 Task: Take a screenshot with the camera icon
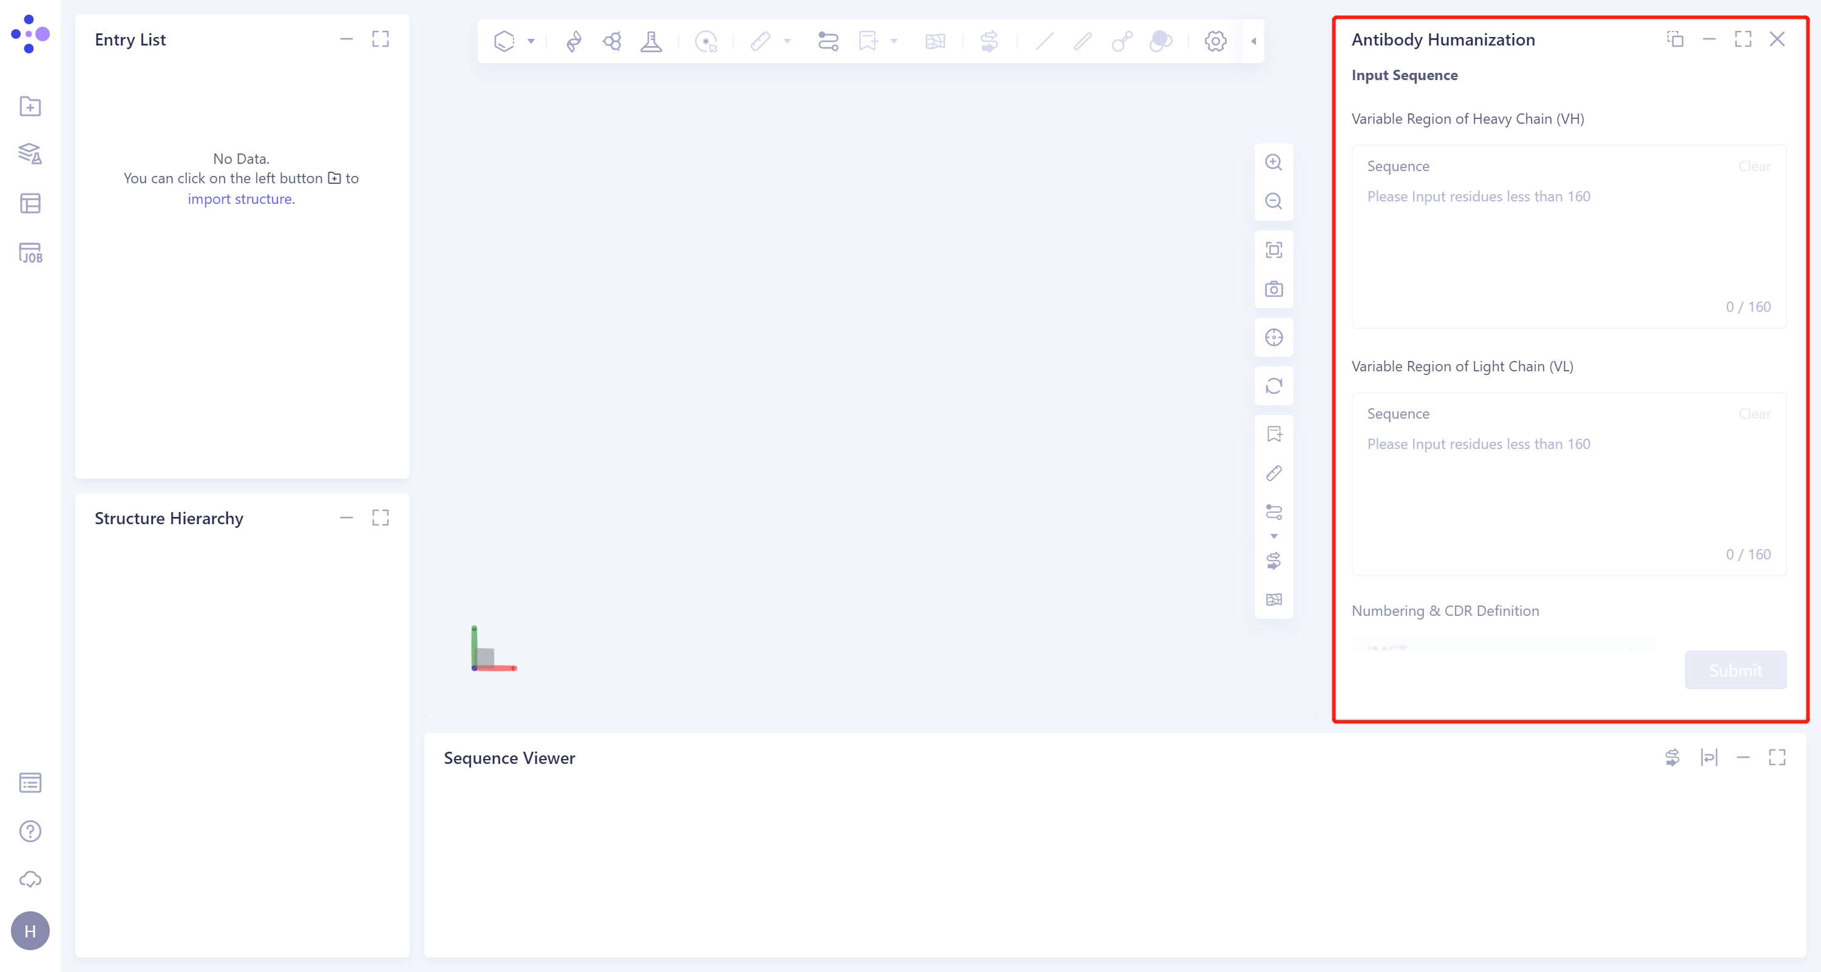click(x=1274, y=289)
